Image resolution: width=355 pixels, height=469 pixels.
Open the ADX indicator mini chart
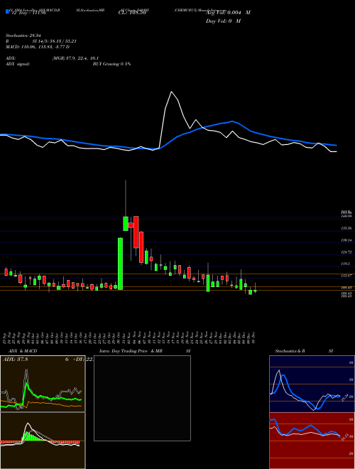click(x=43, y=384)
